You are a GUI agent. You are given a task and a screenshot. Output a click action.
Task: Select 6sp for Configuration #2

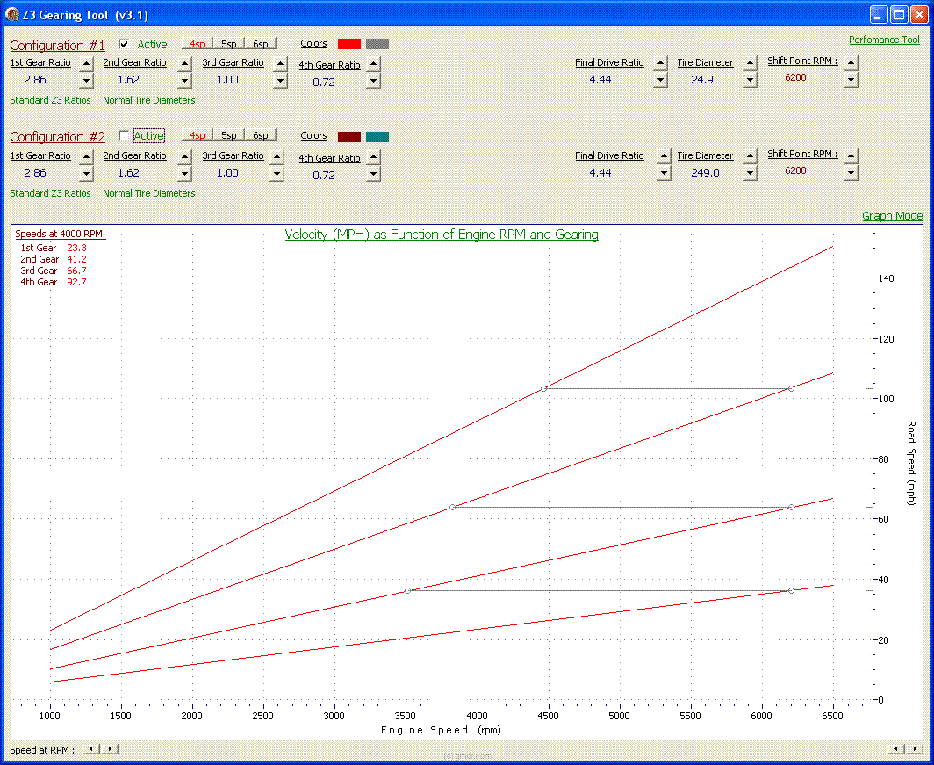coord(261,135)
